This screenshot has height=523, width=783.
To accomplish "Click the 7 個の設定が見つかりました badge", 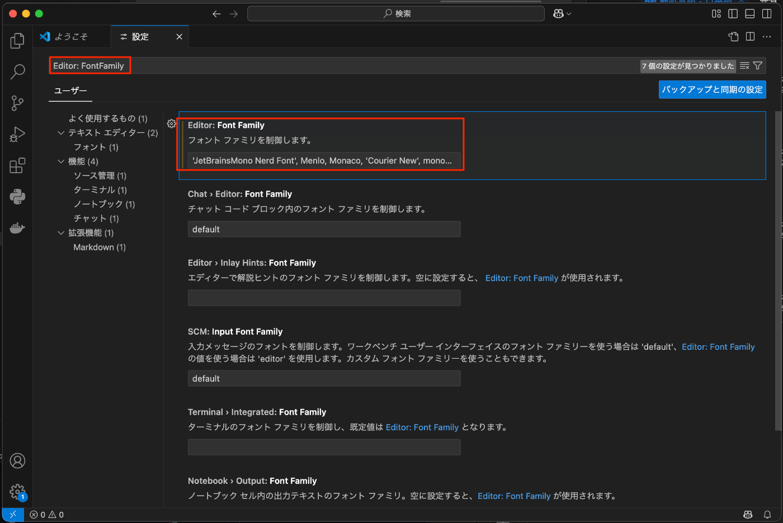I will pyautogui.click(x=688, y=66).
